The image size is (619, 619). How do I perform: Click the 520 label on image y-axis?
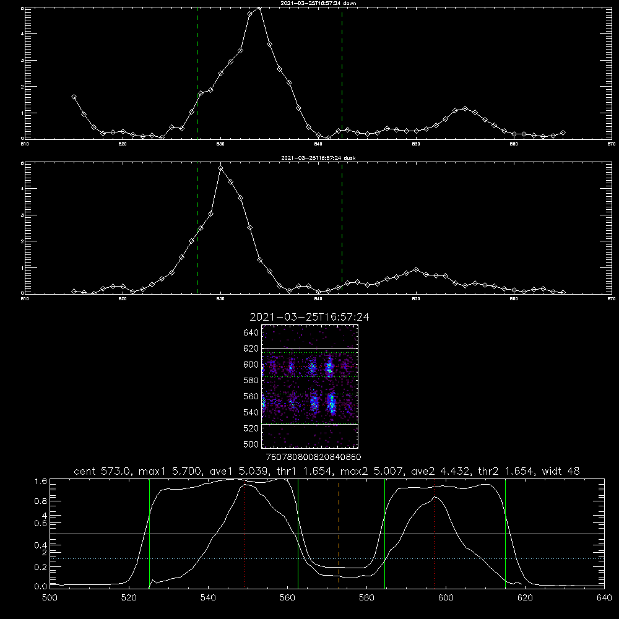(251, 428)
